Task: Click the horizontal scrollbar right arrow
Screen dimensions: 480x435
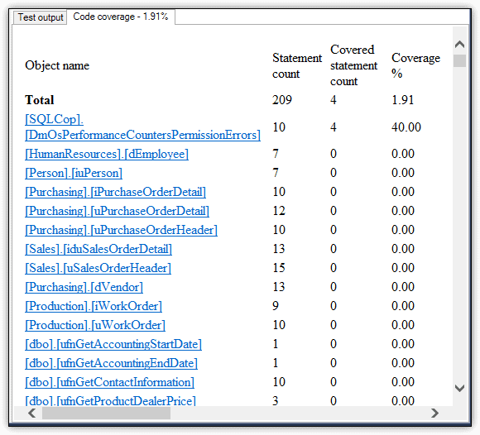Action: pos(434,413)
